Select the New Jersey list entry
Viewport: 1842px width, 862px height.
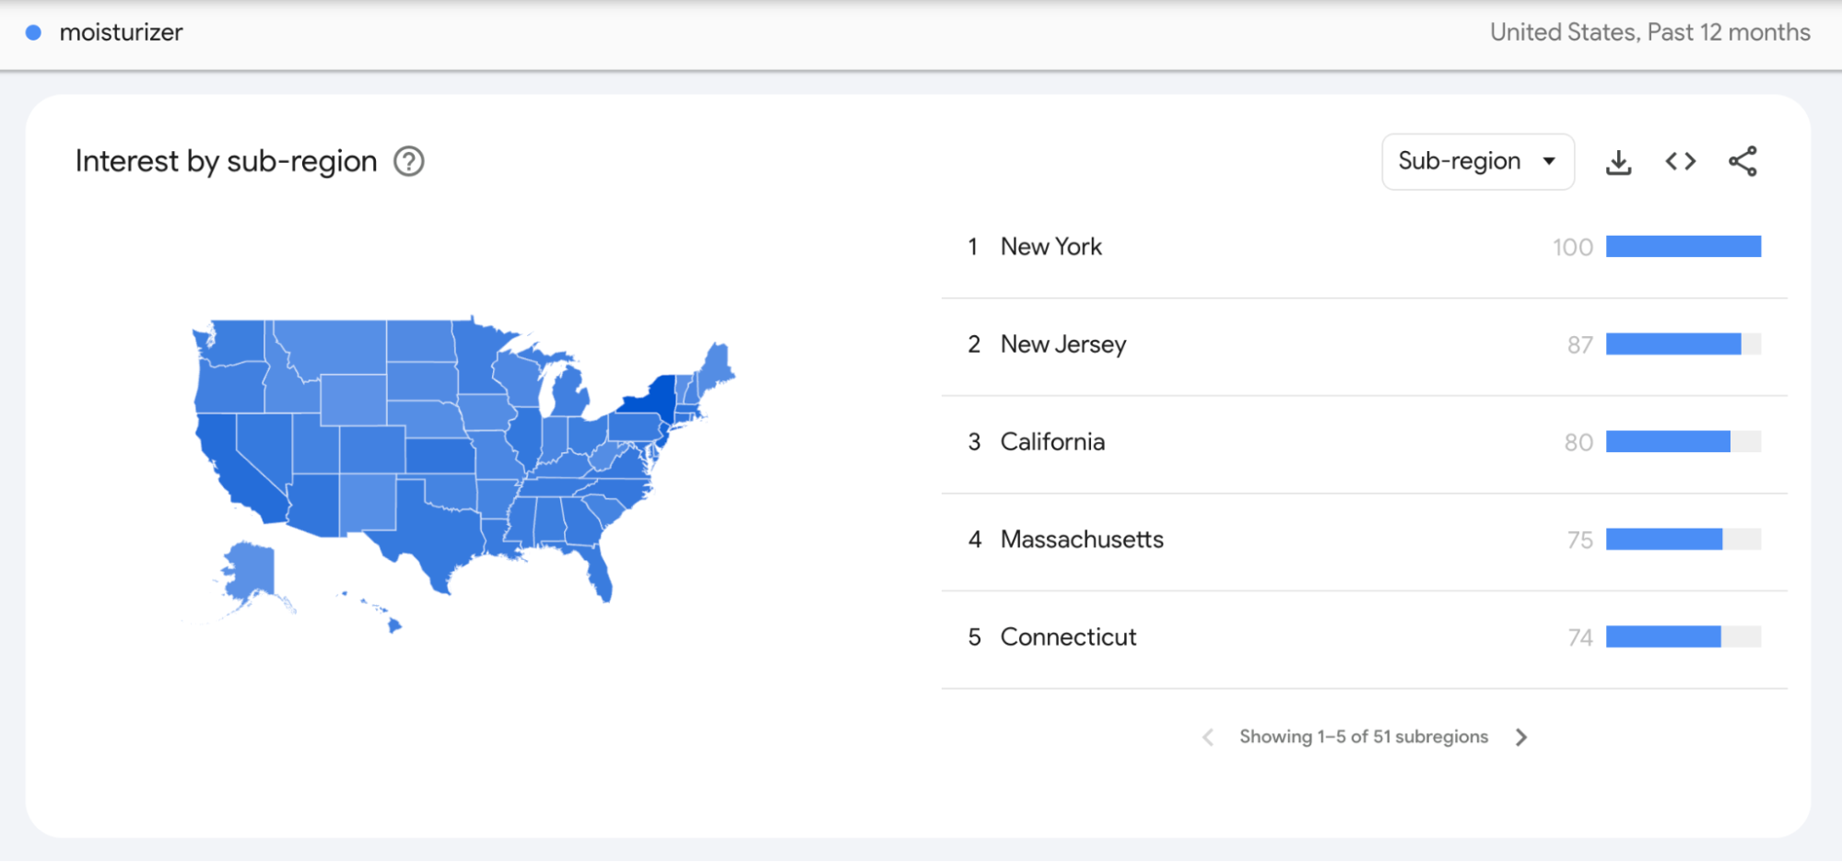point(1062,344)
